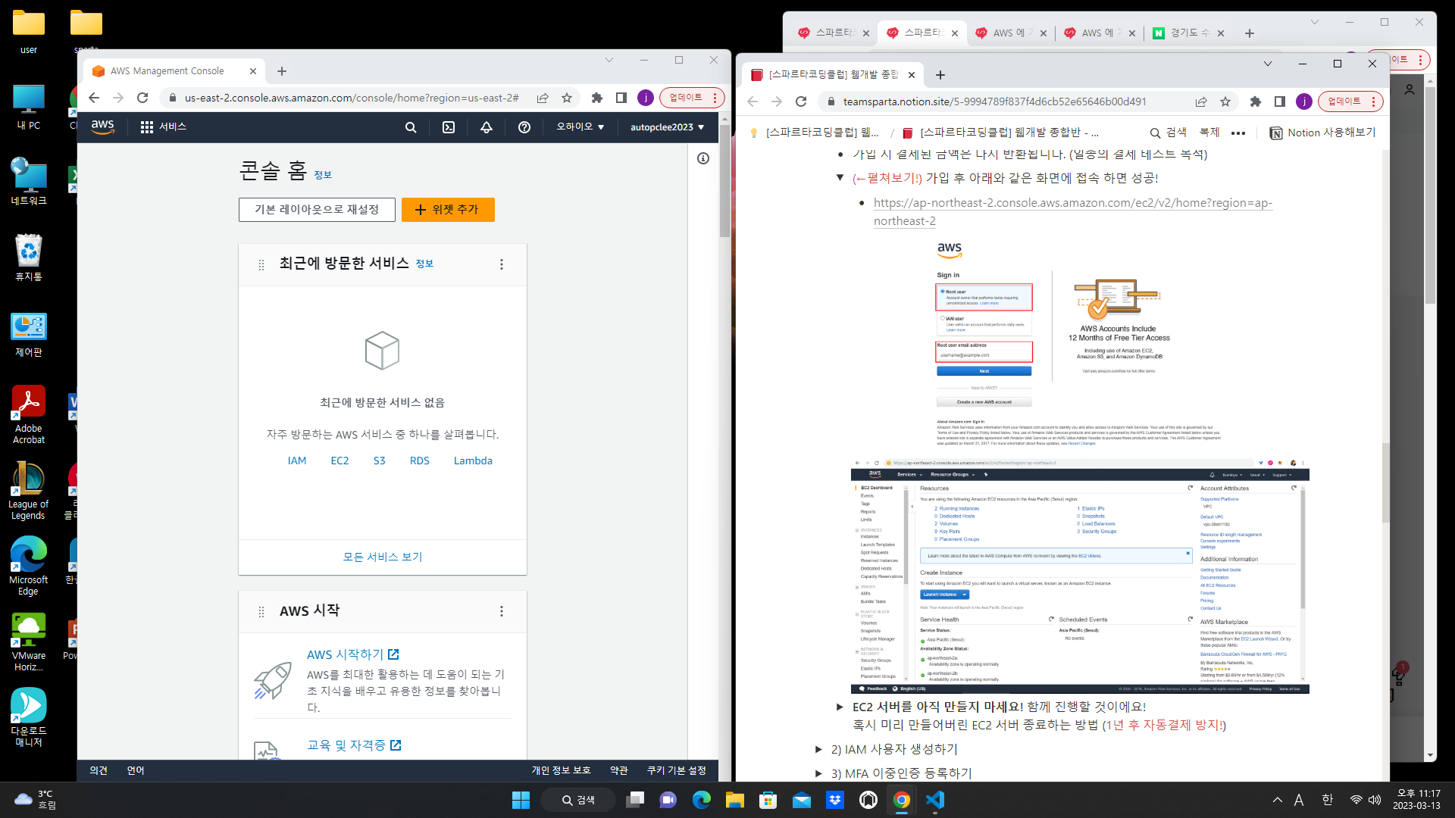
Task: Click AWS sign-in screenshot image in Notion
Action: pos(1080,343)
